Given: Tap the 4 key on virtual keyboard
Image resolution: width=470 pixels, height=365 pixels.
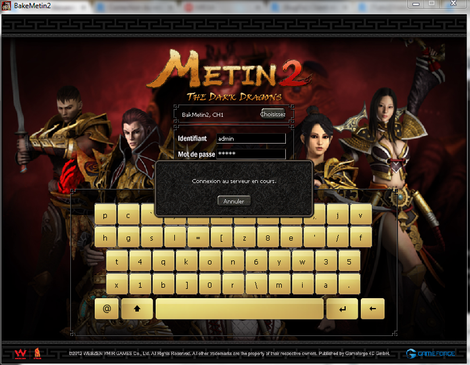Looking at the screenshot, I should (x=140, y=262).
